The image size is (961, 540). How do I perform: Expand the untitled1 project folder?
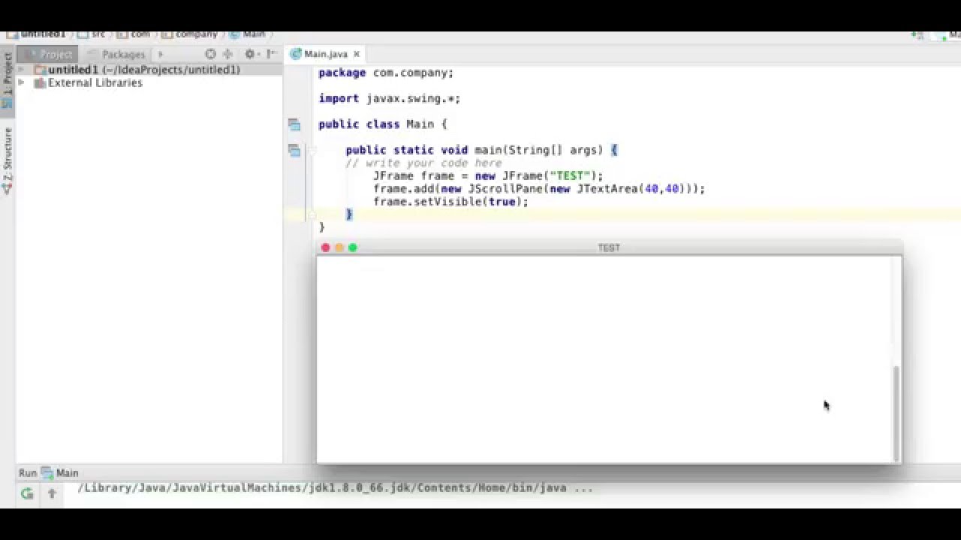pos(21,70)
